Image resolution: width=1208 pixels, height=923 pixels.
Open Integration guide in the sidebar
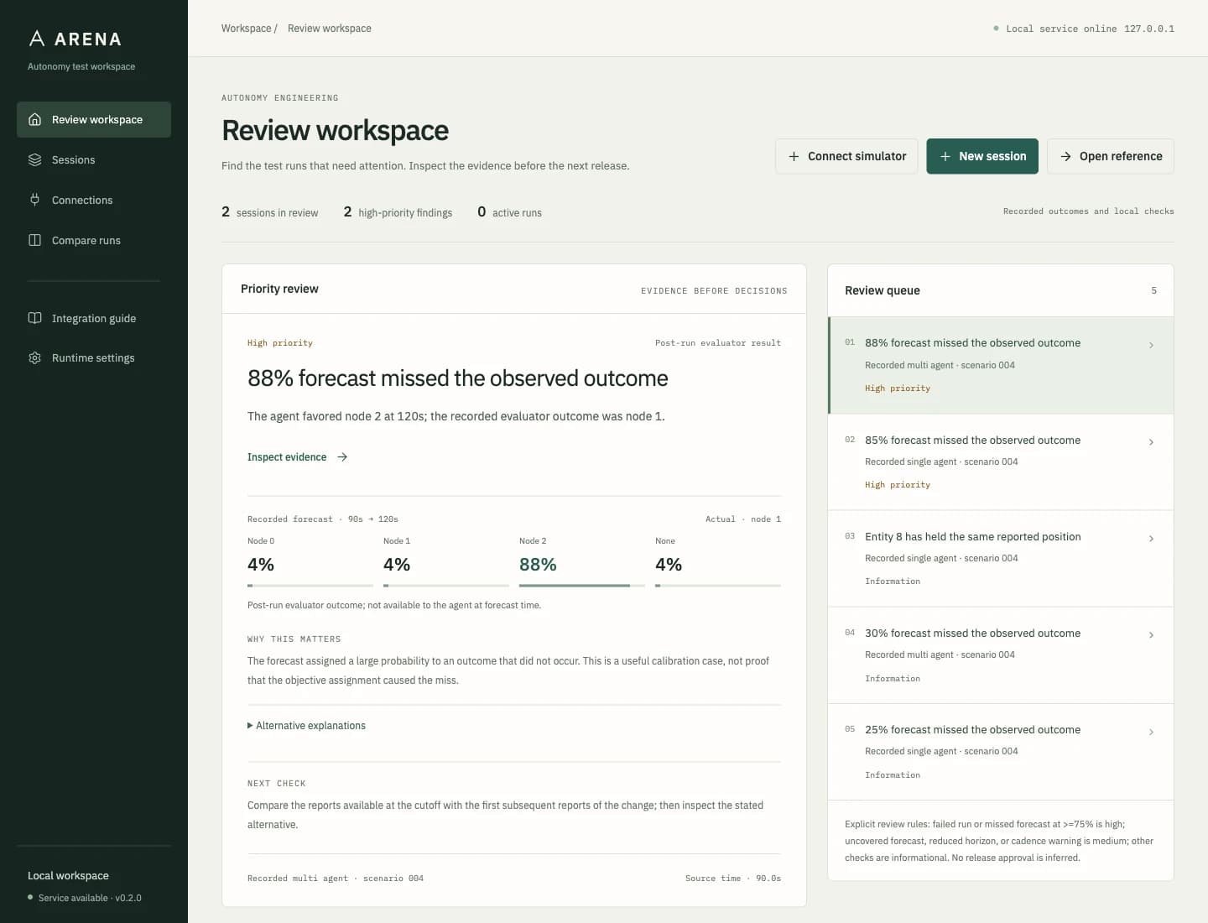(94, 318)
